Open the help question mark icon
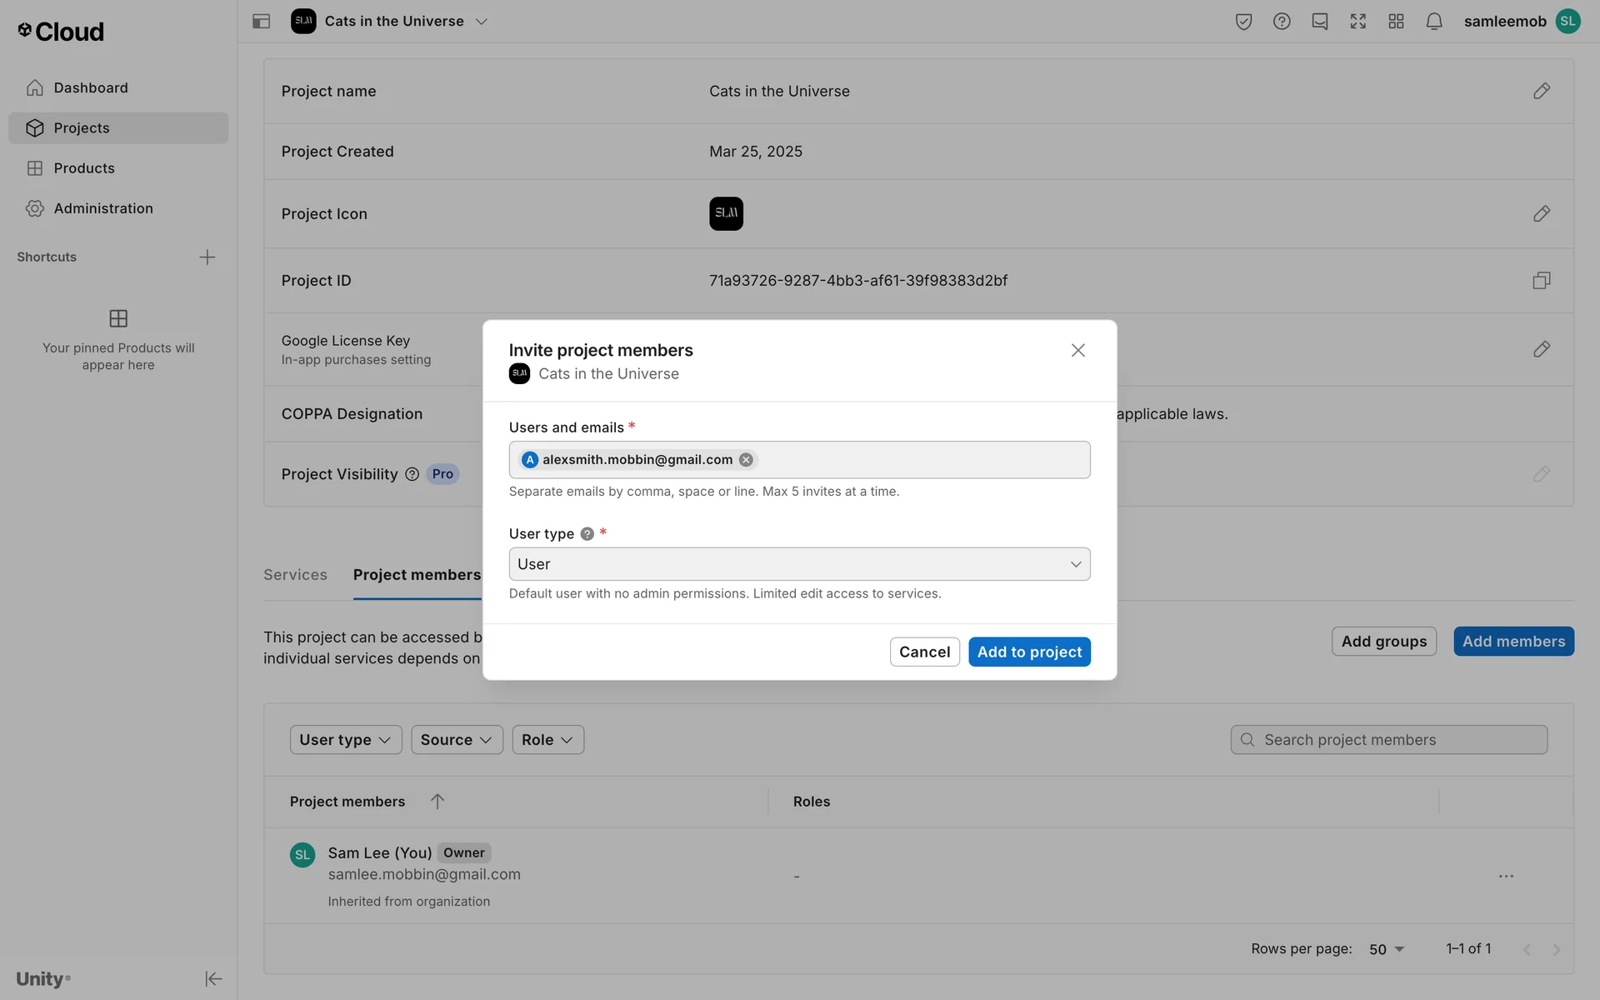 tap(1282, 22)
